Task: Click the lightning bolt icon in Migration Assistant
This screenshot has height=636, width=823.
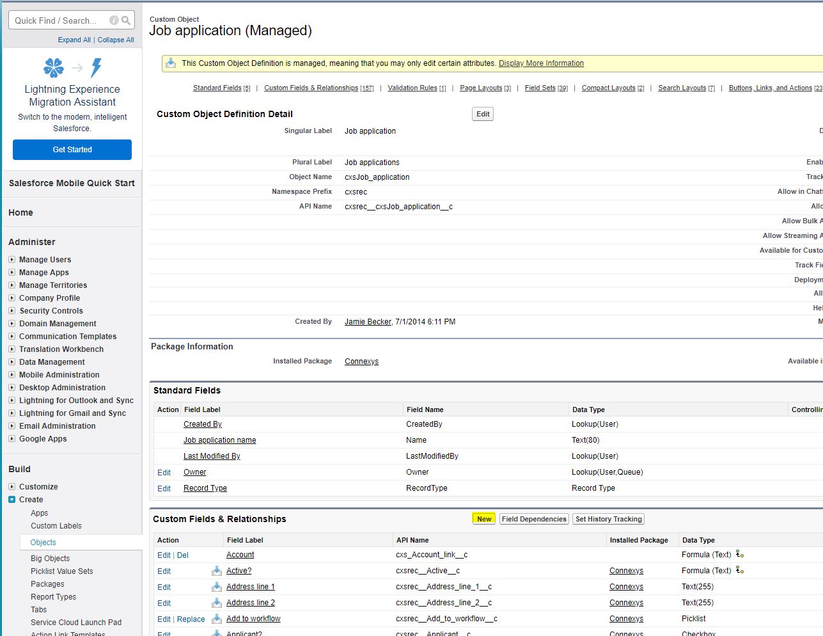Action: pos(97,67)
